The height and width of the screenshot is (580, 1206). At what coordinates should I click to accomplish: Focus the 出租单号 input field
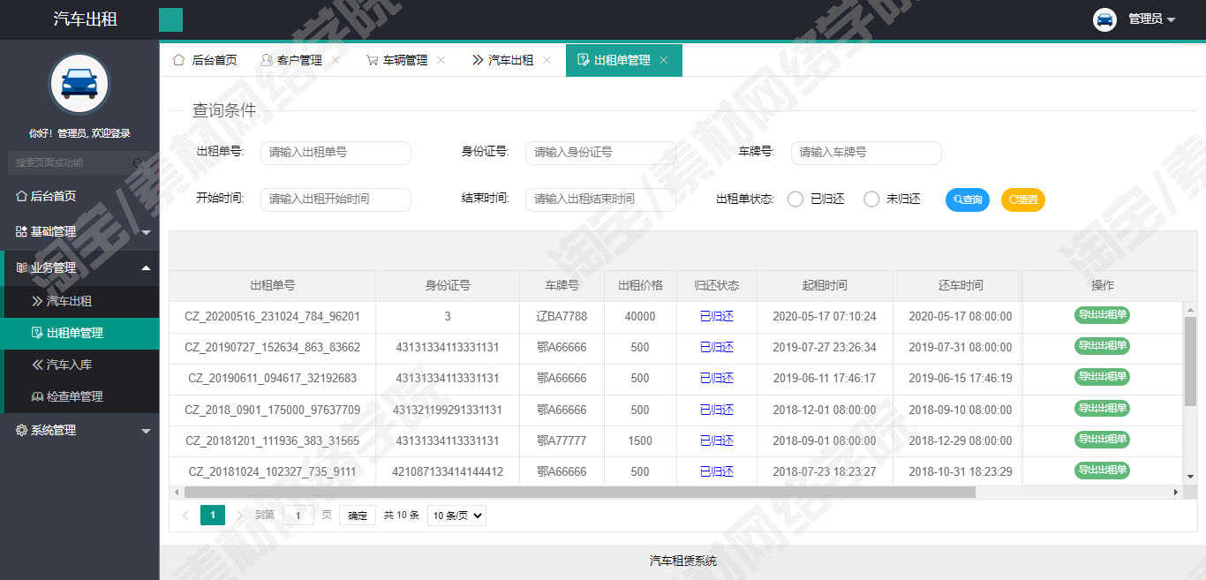[x=335, y=153]
